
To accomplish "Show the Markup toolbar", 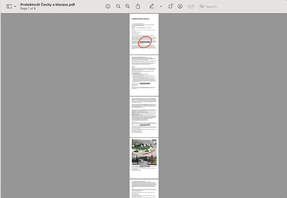I will tap(180, 7).
